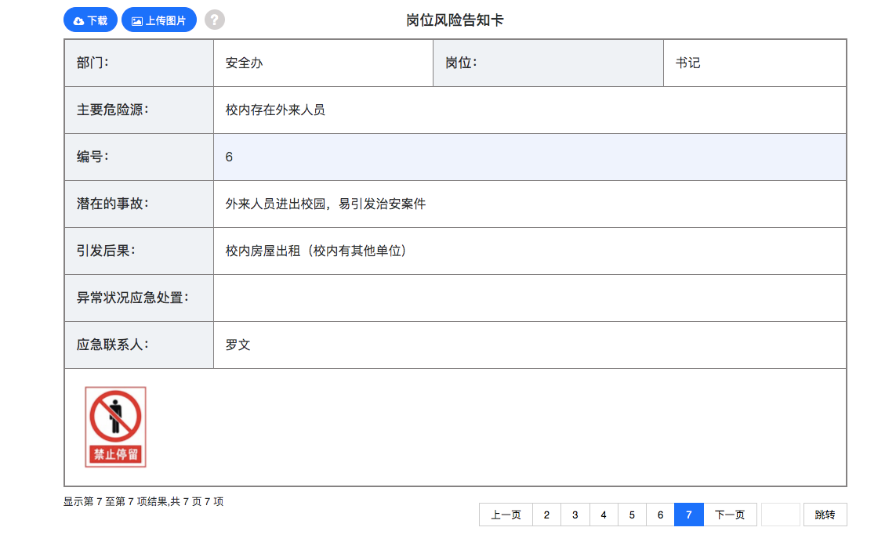Screen dimensions: 896x549
Task: Select page 4 in pagination
Action: (604, 515)
